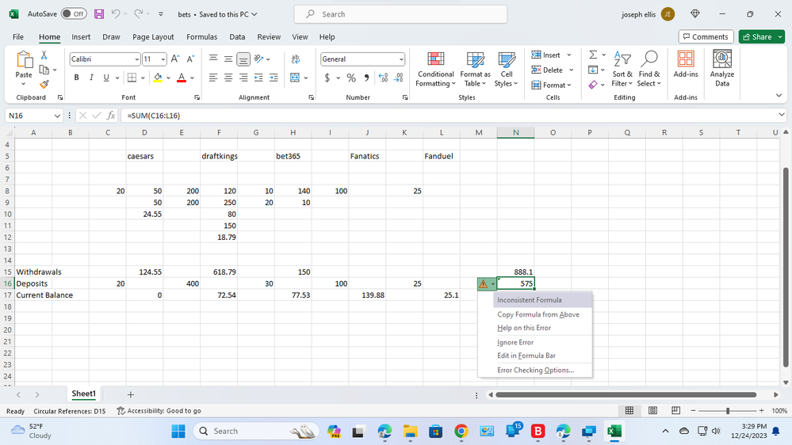Screen dimensions: 792x445
Task: Align cell text to the left
Action: tap(213, 78)
